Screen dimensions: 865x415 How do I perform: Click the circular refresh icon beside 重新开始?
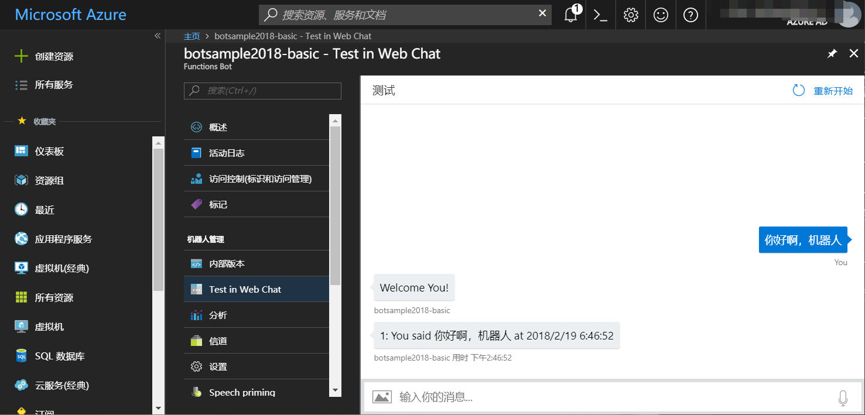pyautogui.click(x=798, y=91)
